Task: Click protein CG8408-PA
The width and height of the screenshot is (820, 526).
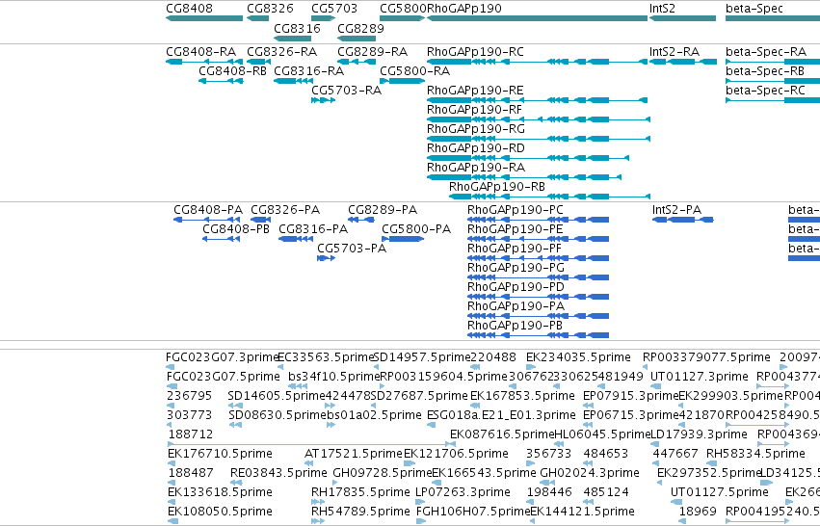Action: [x=206, y=220]
